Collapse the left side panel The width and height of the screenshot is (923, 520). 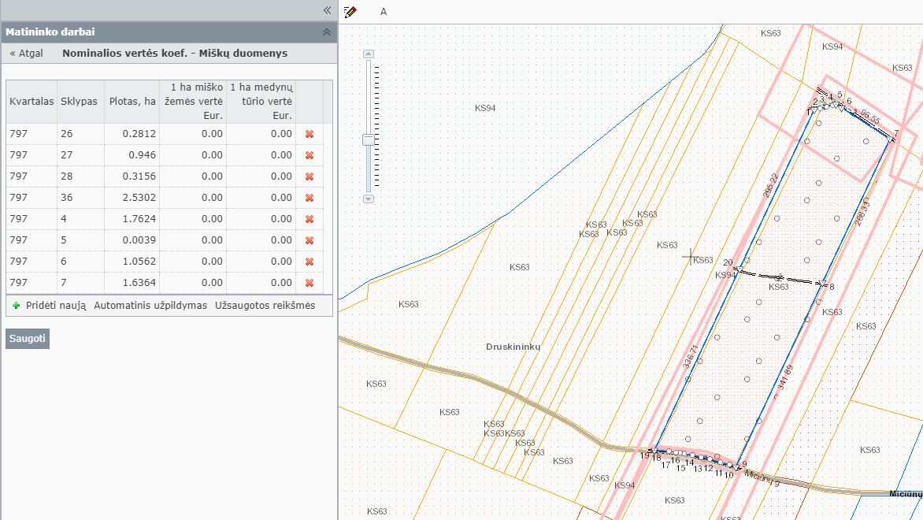coord(328,10)
